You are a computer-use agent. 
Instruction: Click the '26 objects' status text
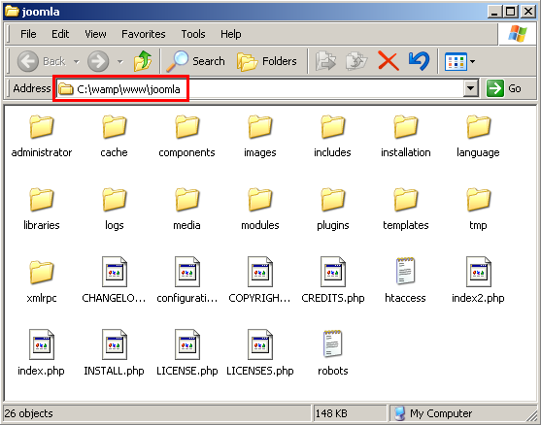[28, 413]
